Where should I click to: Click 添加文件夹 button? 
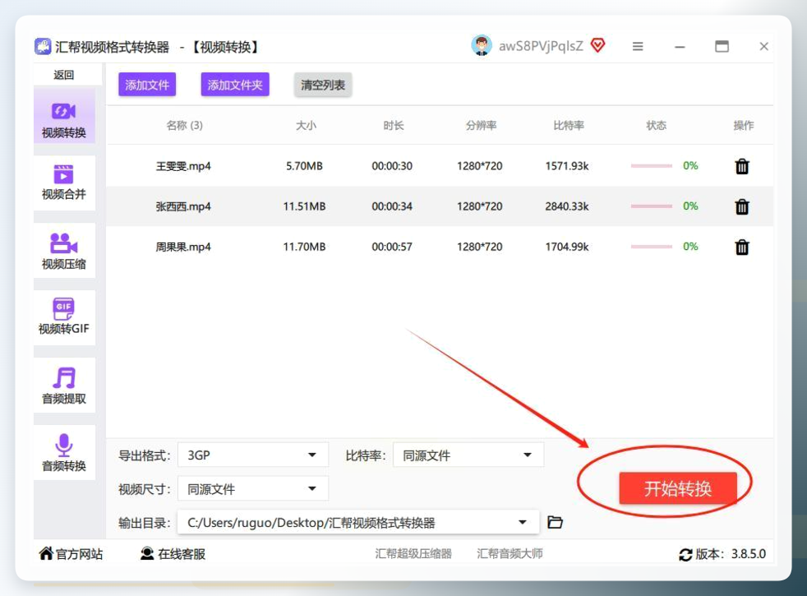[x=235, y=85]
